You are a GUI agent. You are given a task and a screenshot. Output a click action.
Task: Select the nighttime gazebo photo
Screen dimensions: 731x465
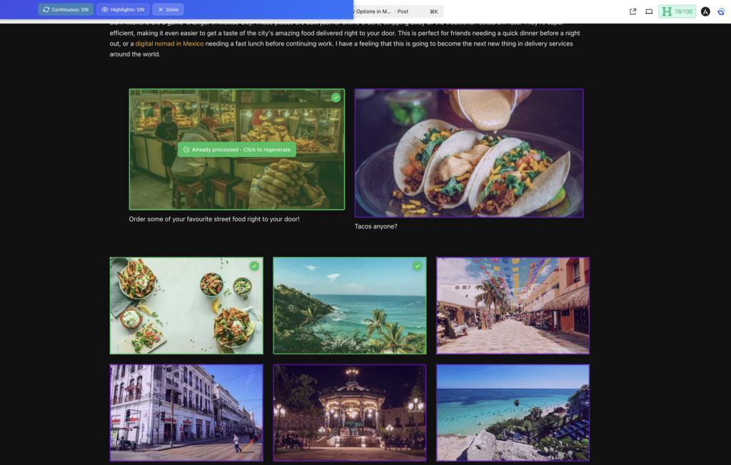click(349, 412)
